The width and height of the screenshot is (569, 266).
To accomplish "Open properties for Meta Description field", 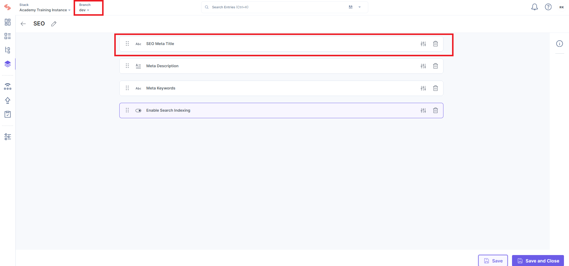I will (x=423, y=66).
